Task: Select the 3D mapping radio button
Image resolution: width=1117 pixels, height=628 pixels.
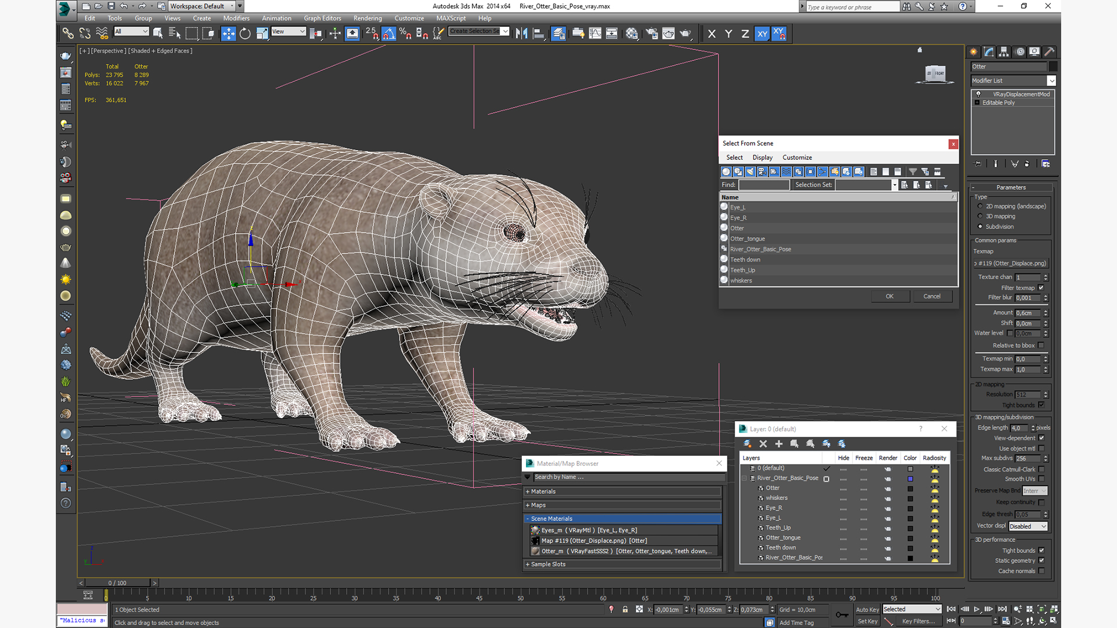Action: 980,216
